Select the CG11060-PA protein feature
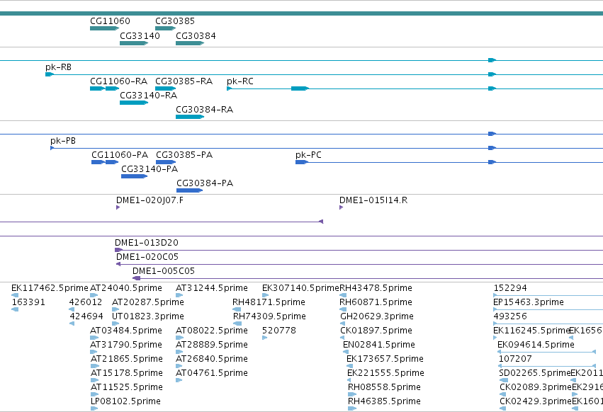 pos(105,162)
